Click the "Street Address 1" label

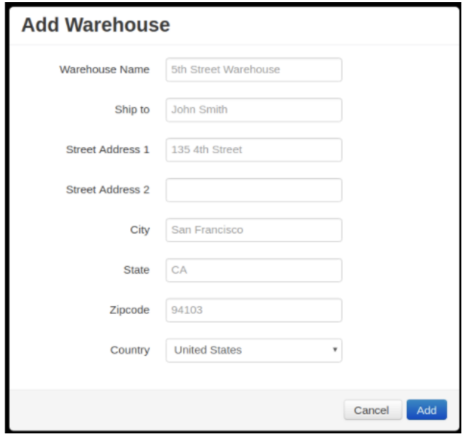pyautogui.click(x=107, y=150)
